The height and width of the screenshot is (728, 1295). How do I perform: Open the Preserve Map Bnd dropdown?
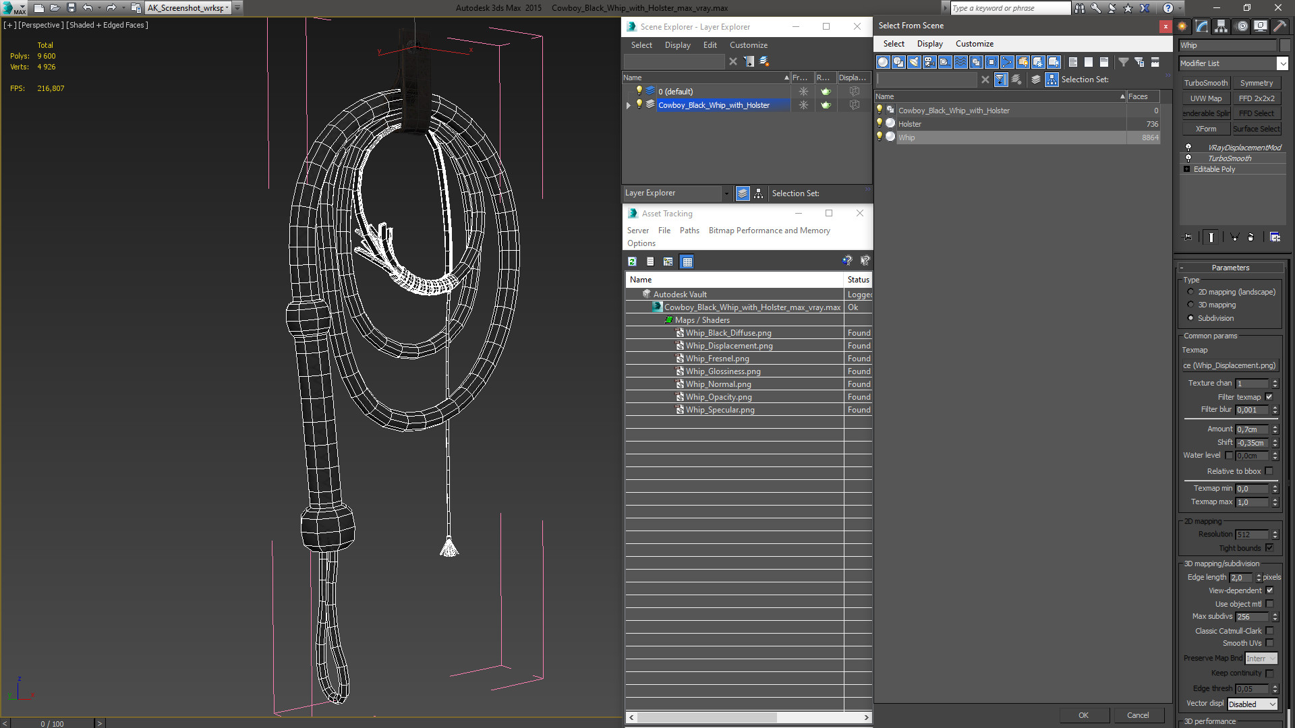[1261, 659]
